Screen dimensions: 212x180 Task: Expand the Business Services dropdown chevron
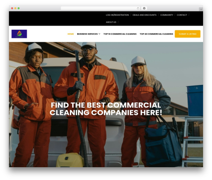pyautogui.click(x=99, y=34)
